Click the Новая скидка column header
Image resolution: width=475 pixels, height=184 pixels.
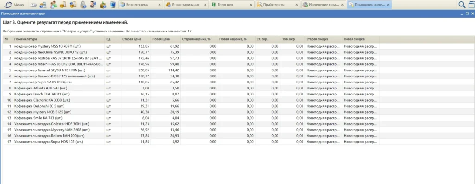click(361, 39)
